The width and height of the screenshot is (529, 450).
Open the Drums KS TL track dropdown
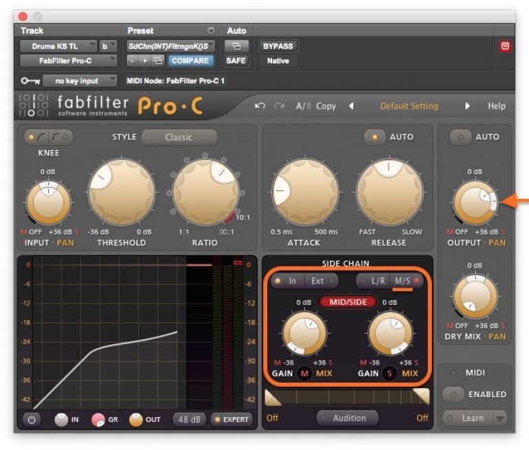[x=59, y=46]
